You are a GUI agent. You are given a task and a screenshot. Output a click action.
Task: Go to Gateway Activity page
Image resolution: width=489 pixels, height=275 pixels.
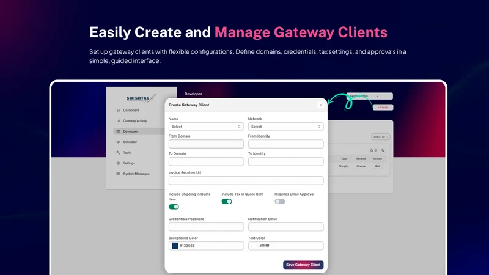click(x=134, y=120)
